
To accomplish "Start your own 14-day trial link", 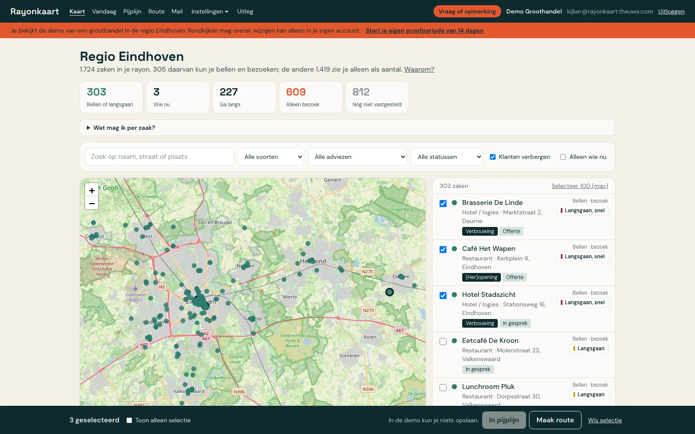I will 424,30.
